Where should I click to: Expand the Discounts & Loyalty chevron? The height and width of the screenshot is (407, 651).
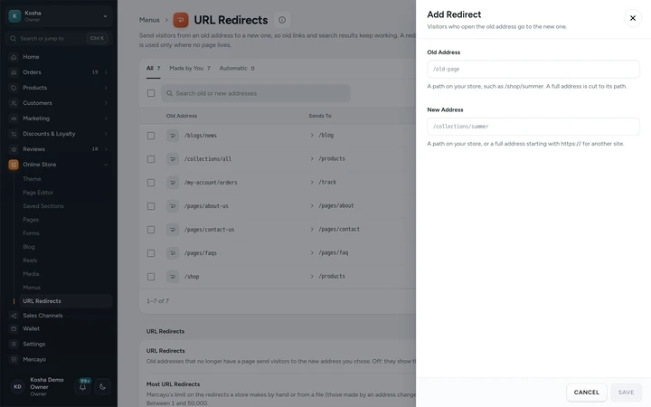pos(106,134)
